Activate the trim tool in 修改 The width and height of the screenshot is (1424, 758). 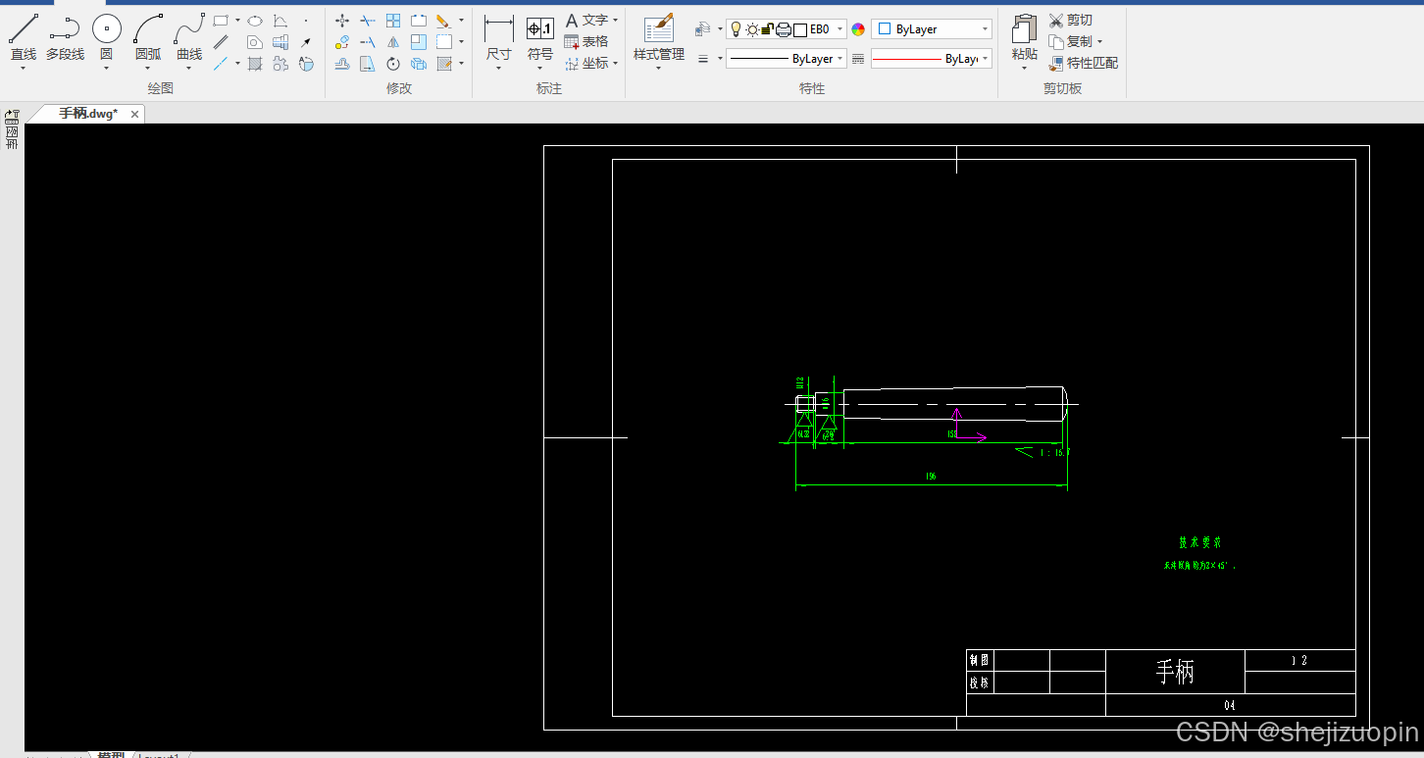[x=368, y=21]
